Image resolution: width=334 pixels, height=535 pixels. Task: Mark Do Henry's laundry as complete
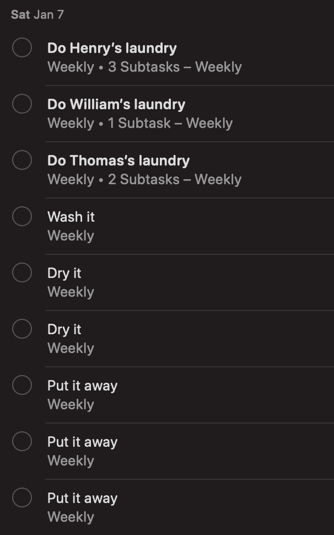pyautogui.click(x=22, y=47)
